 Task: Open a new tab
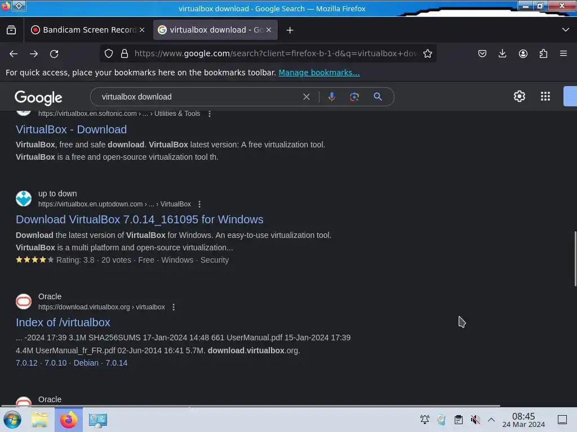click(x=290, y=30)
